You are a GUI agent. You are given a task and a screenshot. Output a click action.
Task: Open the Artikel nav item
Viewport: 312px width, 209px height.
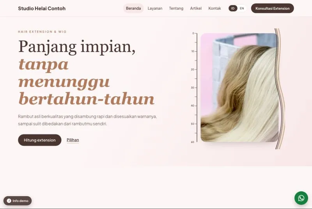point(196,8)
